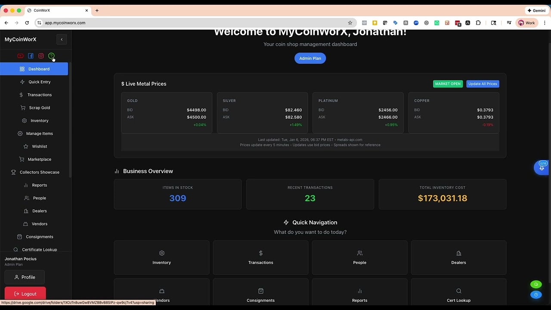
Task: Click the Marketplace cart icon
Action: pyautogui.click(x=22, y=159)
